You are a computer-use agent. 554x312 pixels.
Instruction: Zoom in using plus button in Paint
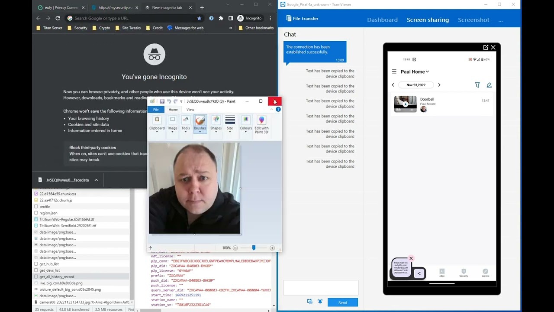(x=272, y=248)
